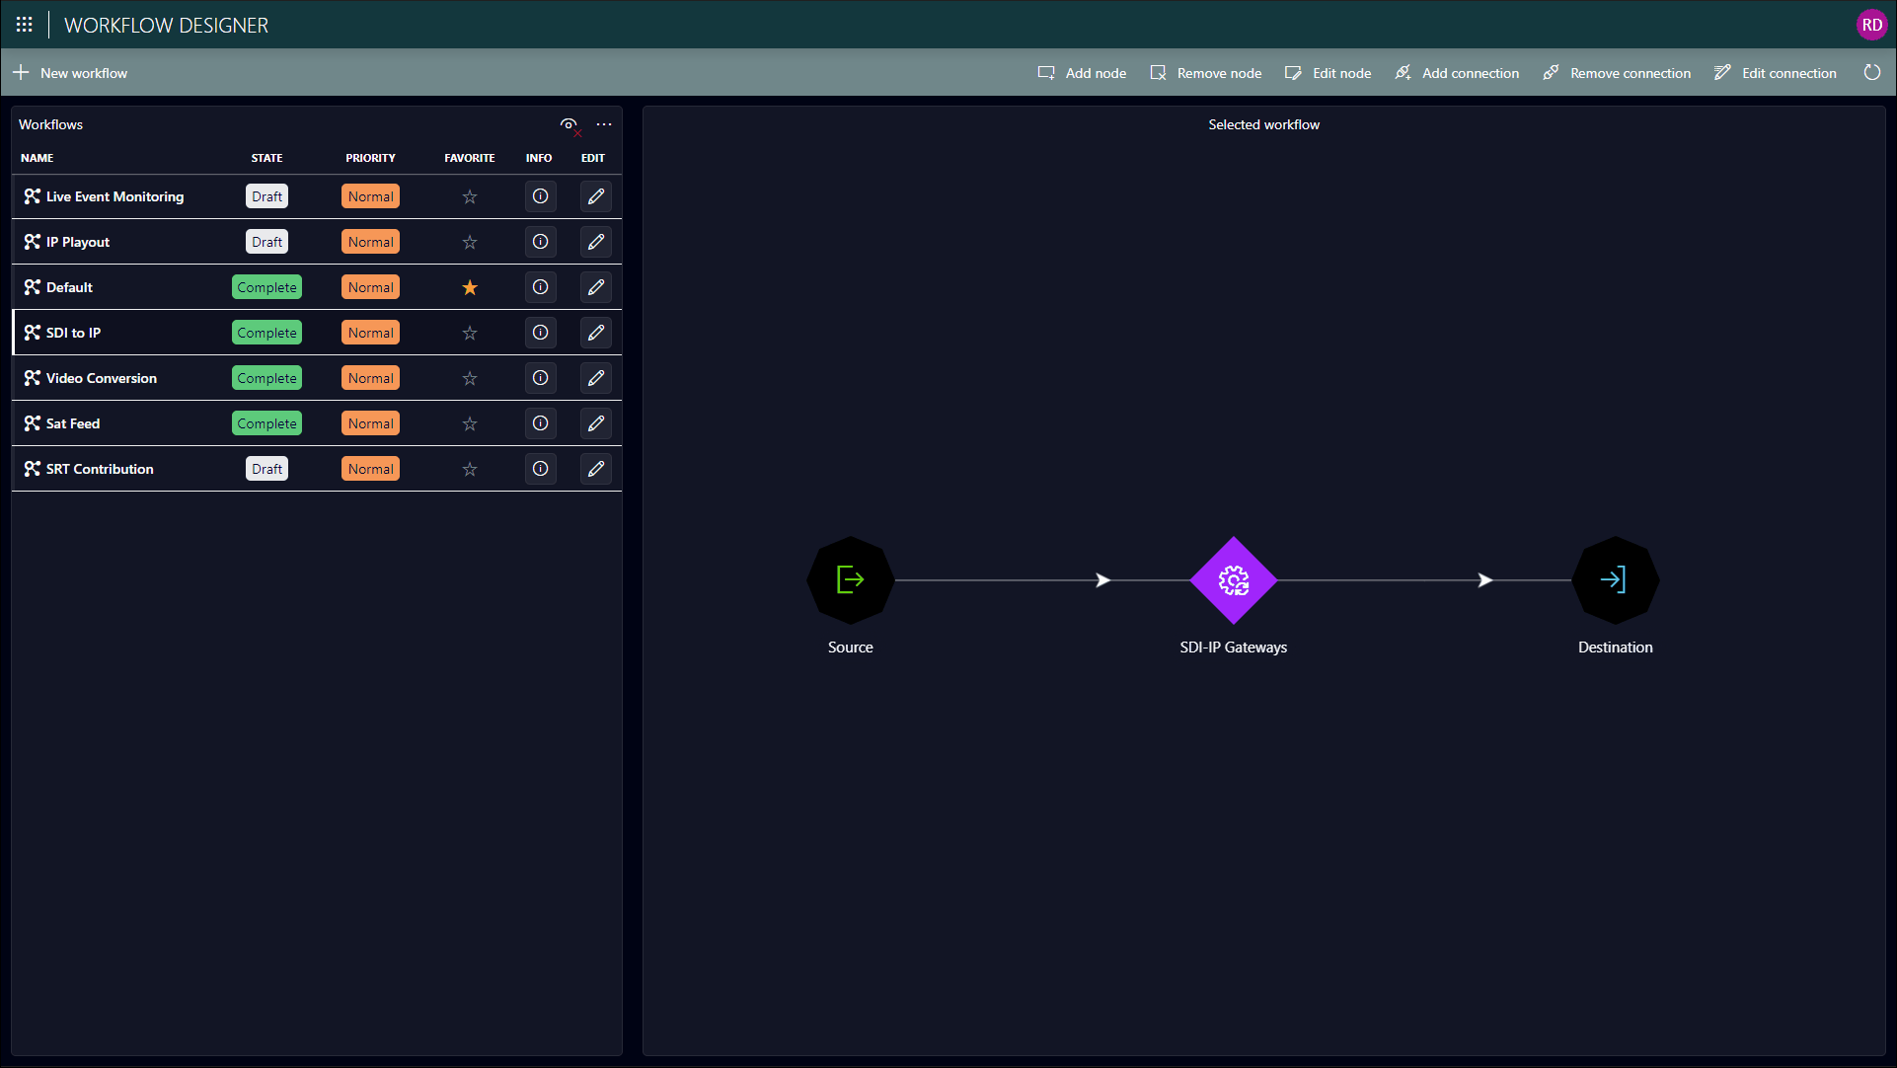Edit the Sat Feed workflow pencil
The width and height of the screenshot is (1897, 1068).
pyautogui.click(x=595, y=423)
